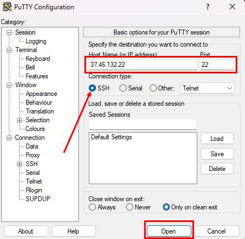Open the Keyboard settings category
245x239 pixels.
coord(38,59)
